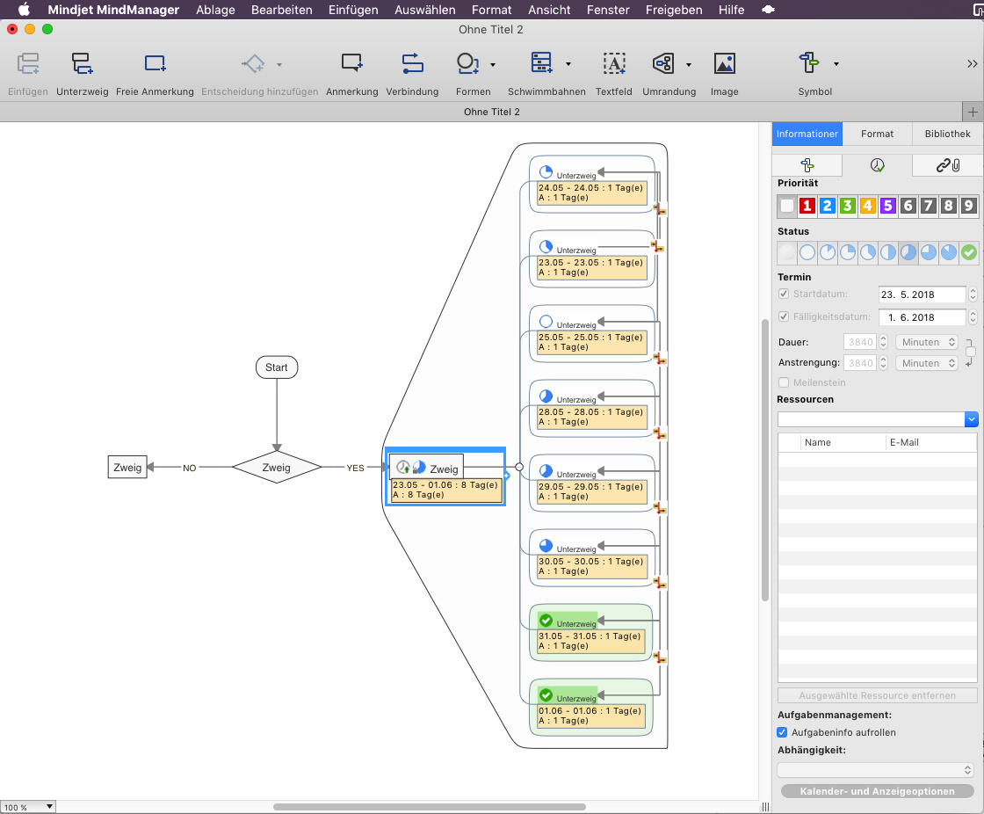Add a new tab with plus button

pyautogui.click(x=973, y=112)
